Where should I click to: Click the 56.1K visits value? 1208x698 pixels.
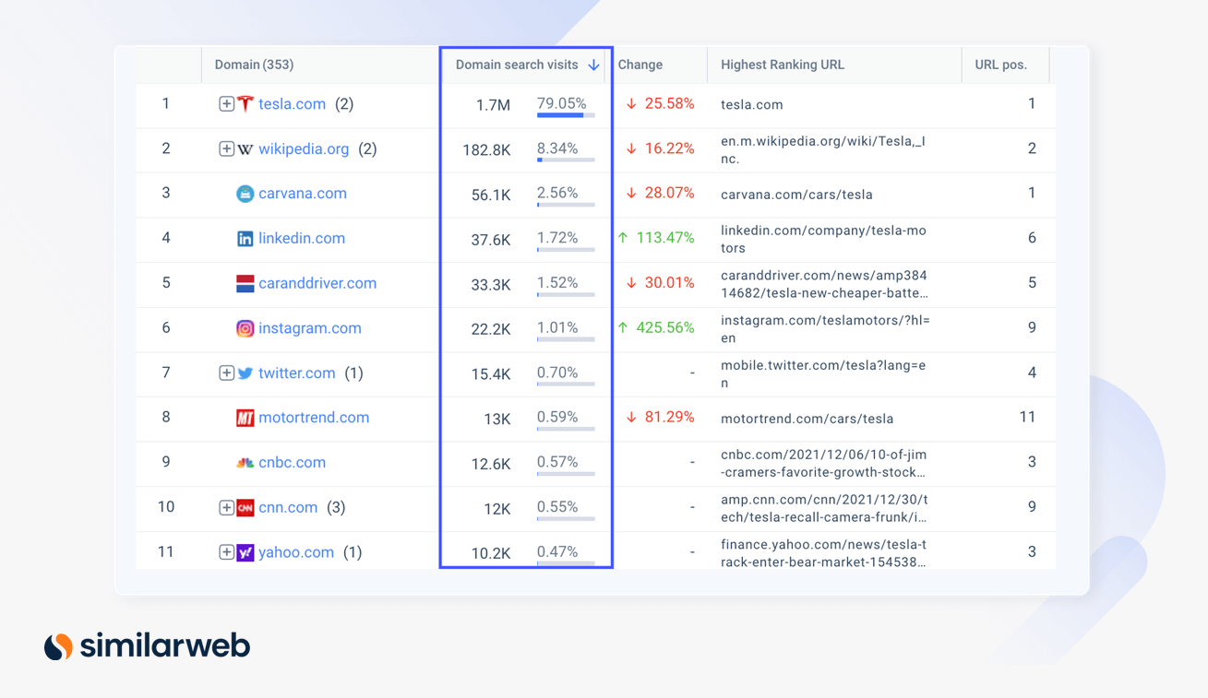[x=491, y=195]
